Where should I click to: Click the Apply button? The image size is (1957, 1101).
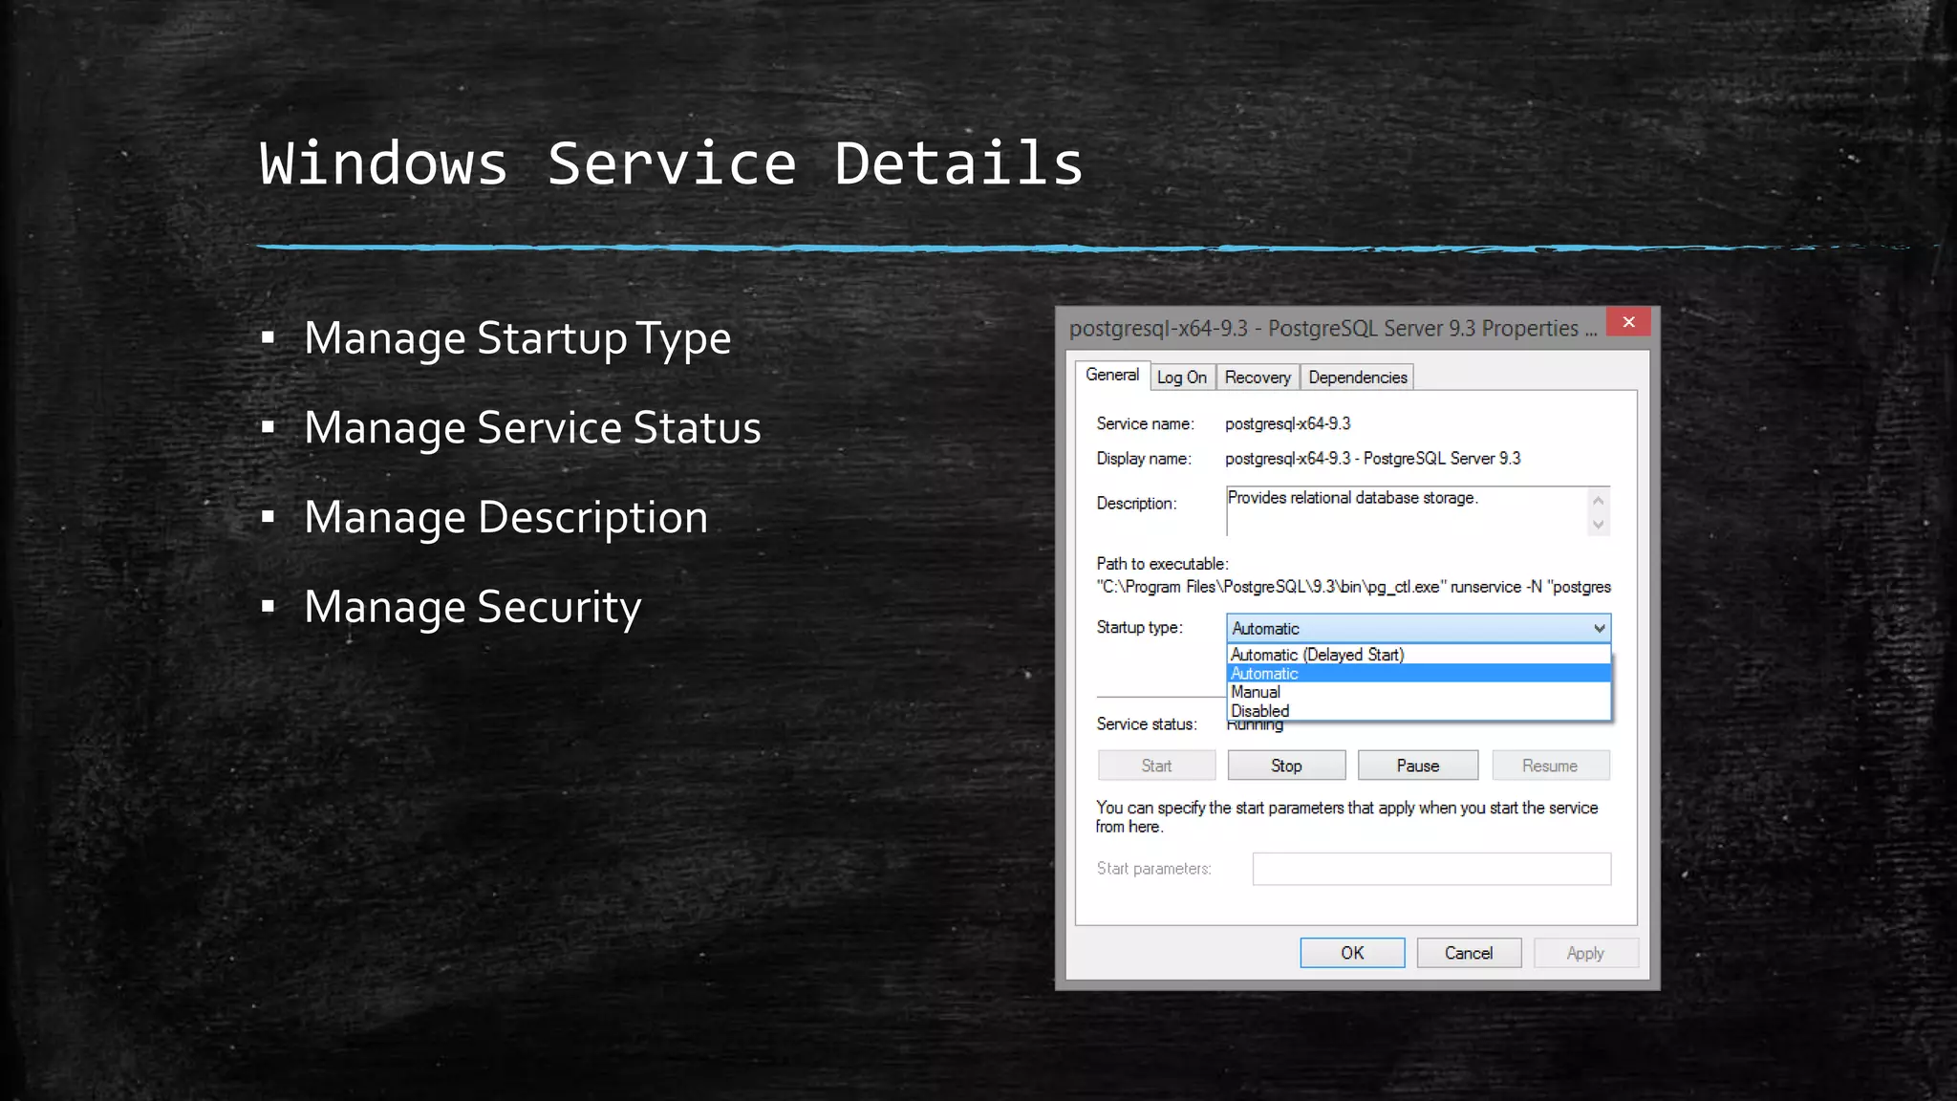[x=1585, y=953]
